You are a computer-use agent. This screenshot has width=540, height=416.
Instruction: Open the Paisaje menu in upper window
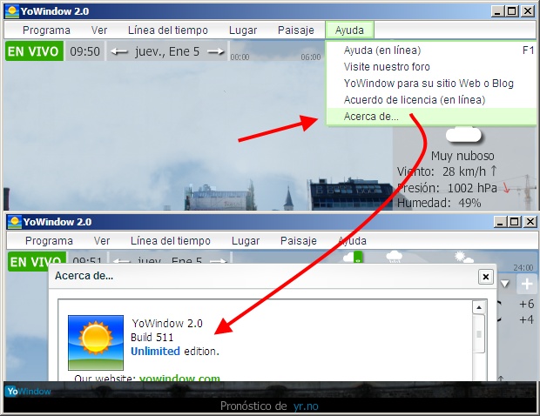point(295,30)
